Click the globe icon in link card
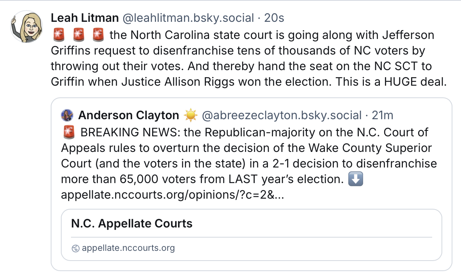This screenshot has height=275, width=461. 76,248
